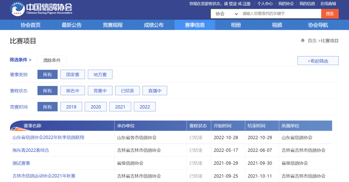Filter competition time by 2022
The height and width of the screenshot is (182, 349).
(144, 107)
